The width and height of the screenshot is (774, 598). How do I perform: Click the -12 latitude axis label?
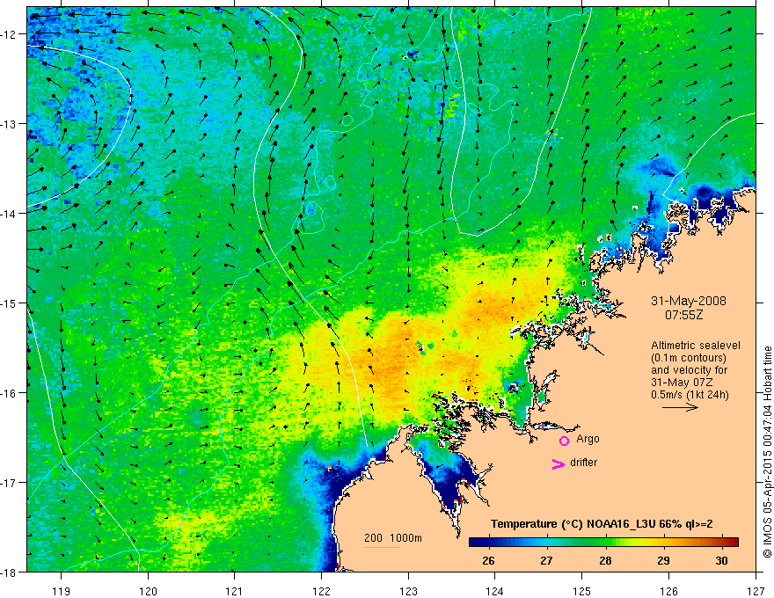[x=10, y=34]
